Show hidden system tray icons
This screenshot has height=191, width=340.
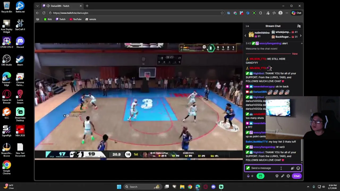coord(308,187)
